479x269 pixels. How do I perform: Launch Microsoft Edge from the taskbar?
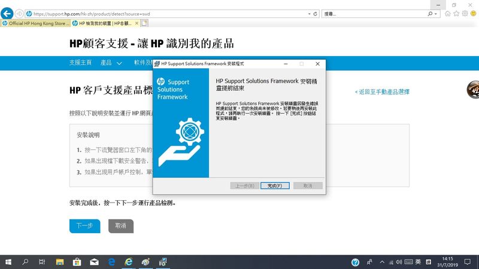coord(111,262)
